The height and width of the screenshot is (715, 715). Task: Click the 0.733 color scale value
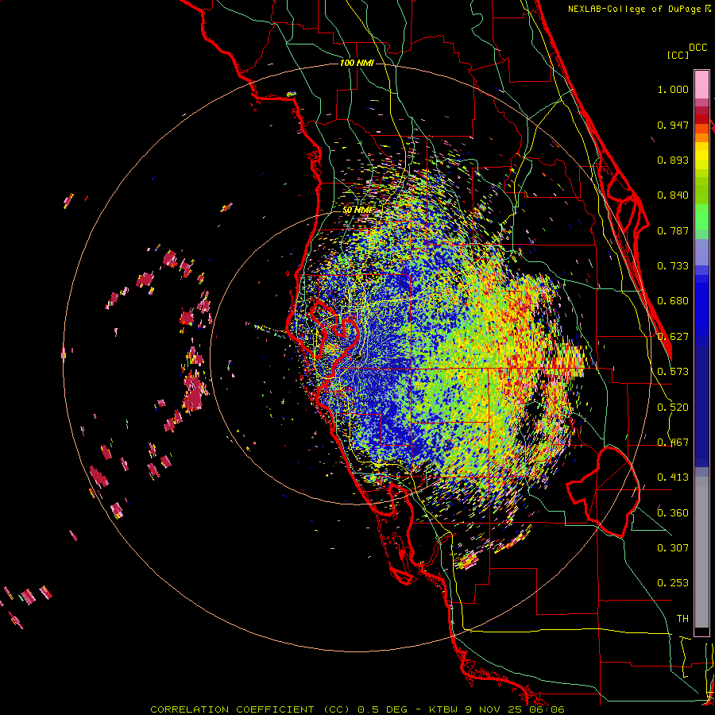(x=673, y=266)
